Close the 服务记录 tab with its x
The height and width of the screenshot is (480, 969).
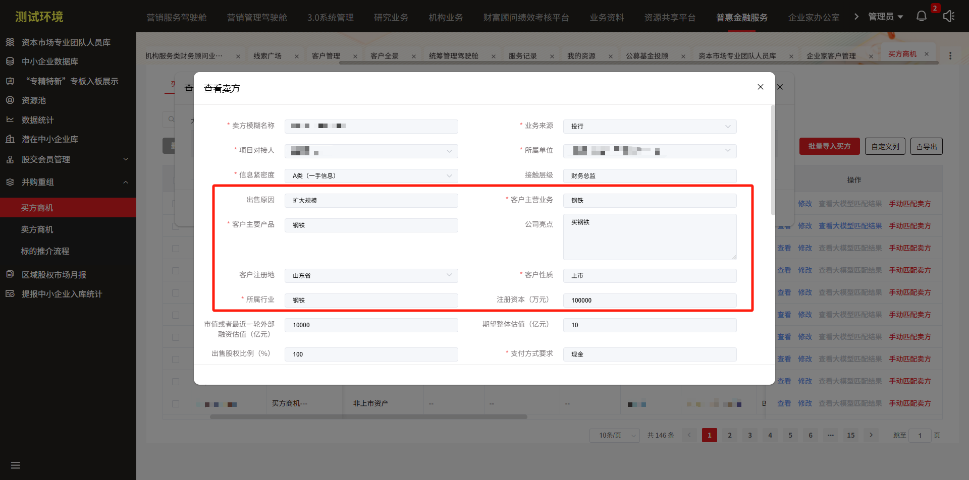(552, 56)
